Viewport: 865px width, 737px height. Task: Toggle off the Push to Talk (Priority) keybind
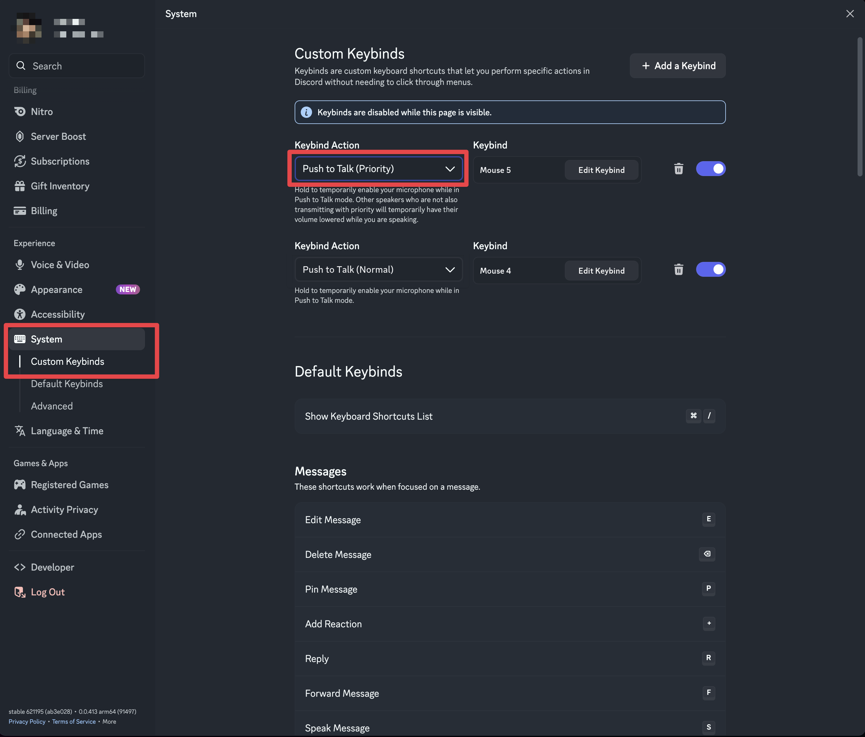tap(710, 169)
